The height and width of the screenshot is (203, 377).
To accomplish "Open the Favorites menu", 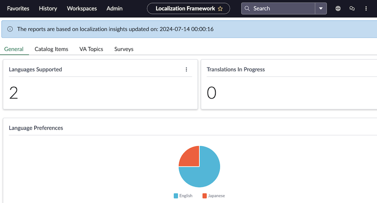I will coord(18,8).
